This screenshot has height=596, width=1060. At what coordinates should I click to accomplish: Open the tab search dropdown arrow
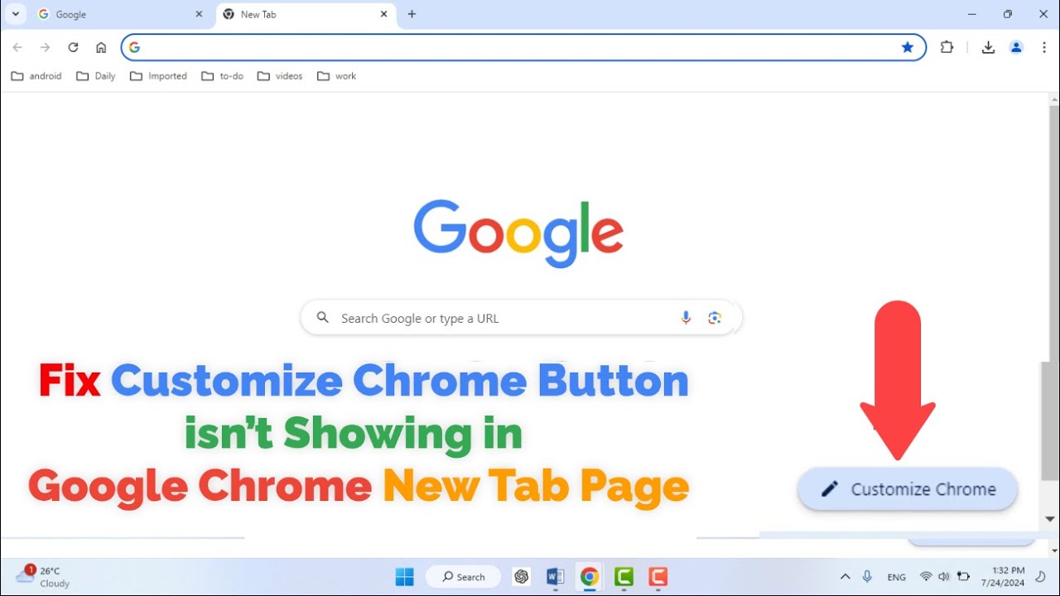(15, 14)
